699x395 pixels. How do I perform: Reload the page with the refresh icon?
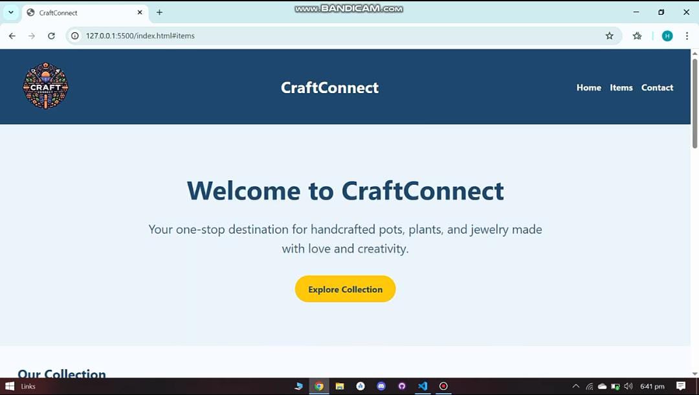pyautogui.click(x=51, y=36)
